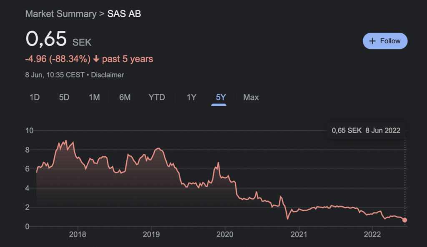Click the 2019 label on the time axis

151,235
